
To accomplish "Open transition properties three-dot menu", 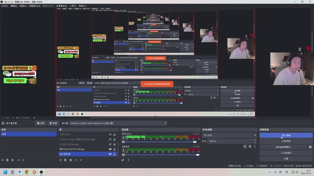I will (255, 146).
